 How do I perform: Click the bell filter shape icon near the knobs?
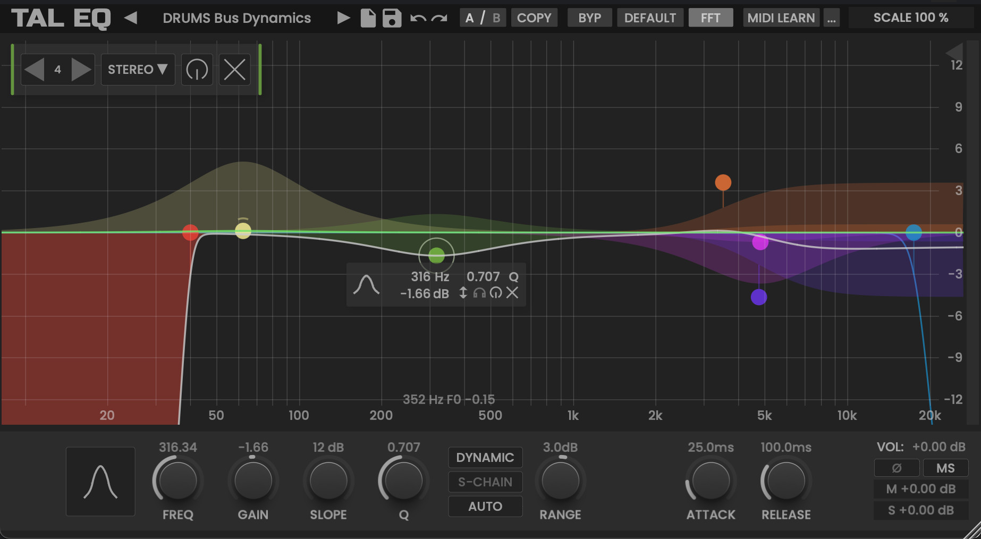(x=100, y=482)
